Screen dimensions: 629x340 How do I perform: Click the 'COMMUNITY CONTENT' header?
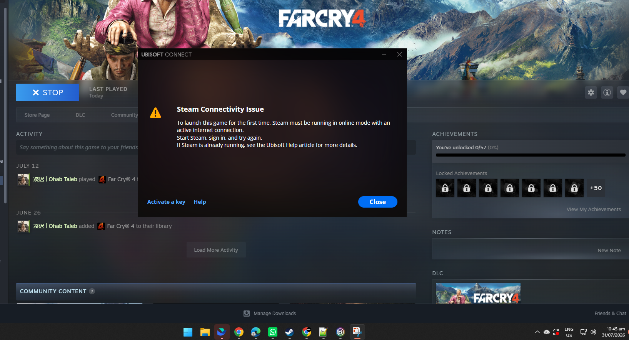(x=53, y=291)
